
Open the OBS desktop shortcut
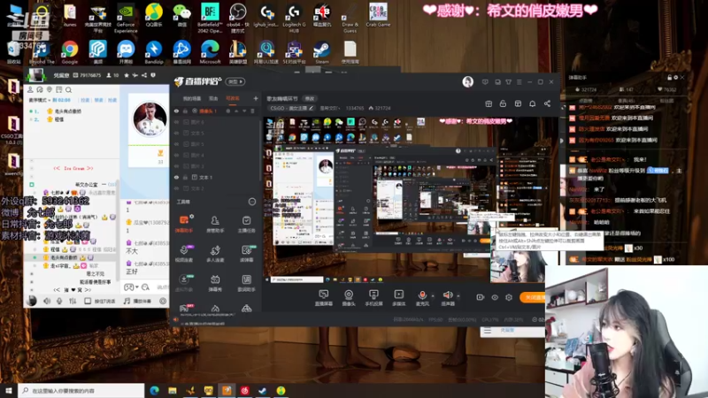(x=237, y=18)
